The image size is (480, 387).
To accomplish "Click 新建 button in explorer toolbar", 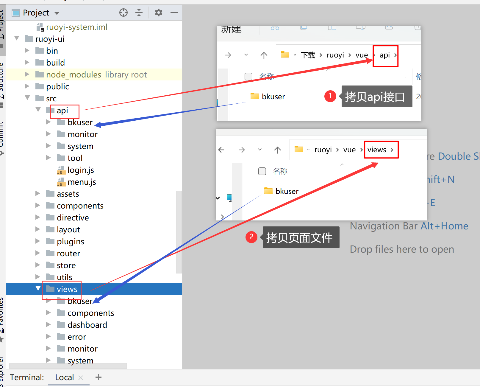I will (x=231, y=29).
